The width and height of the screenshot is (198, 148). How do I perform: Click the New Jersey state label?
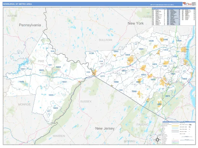pyautogui.click(x=105, y=128)
